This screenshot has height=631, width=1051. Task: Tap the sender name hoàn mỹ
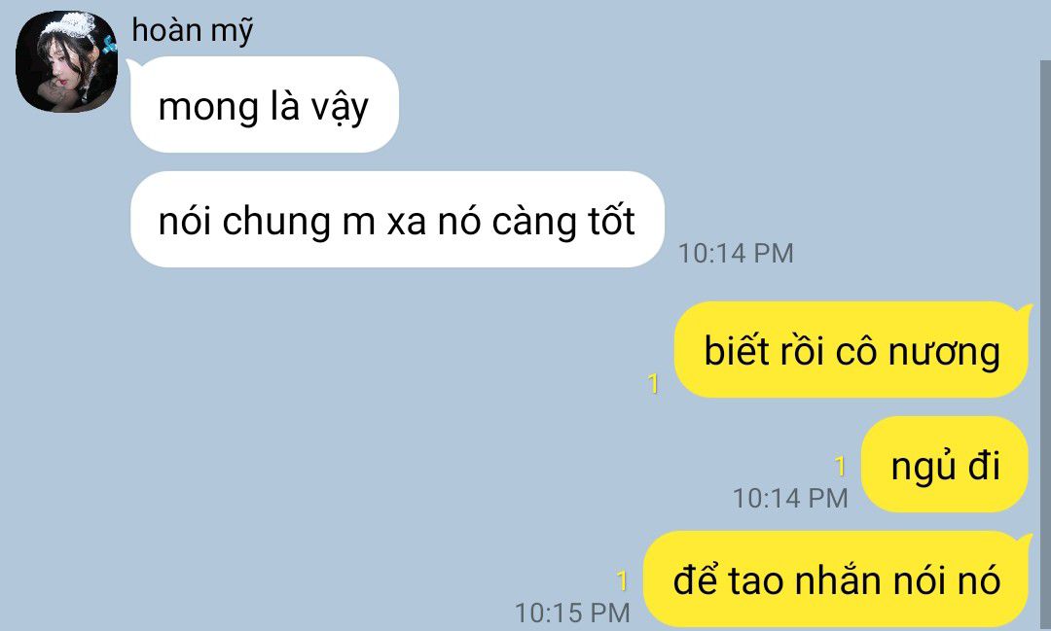(x=193, y=31)
